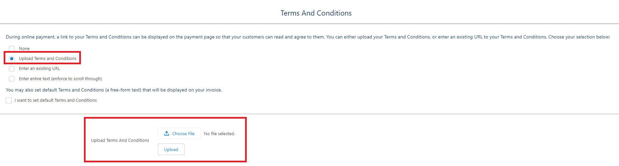
Task: Click 'I want to set default Terms' label
Action: [56, 100]
